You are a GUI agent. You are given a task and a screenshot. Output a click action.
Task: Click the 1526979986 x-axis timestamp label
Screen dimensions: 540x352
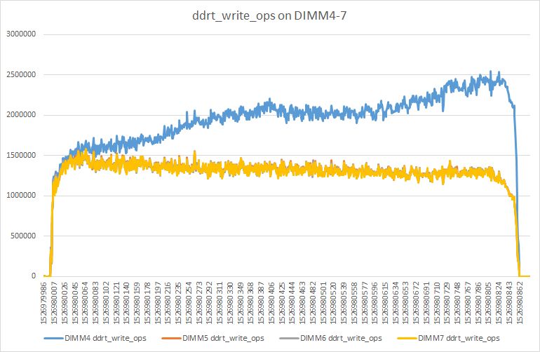[x=43, y=303]
